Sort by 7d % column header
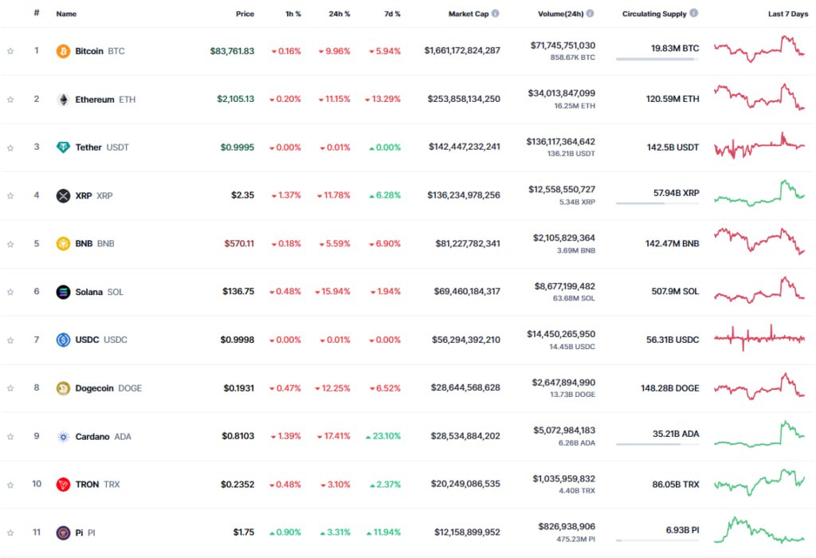The image size is (816, 558). pyautogui.click(x=392, y=14)
